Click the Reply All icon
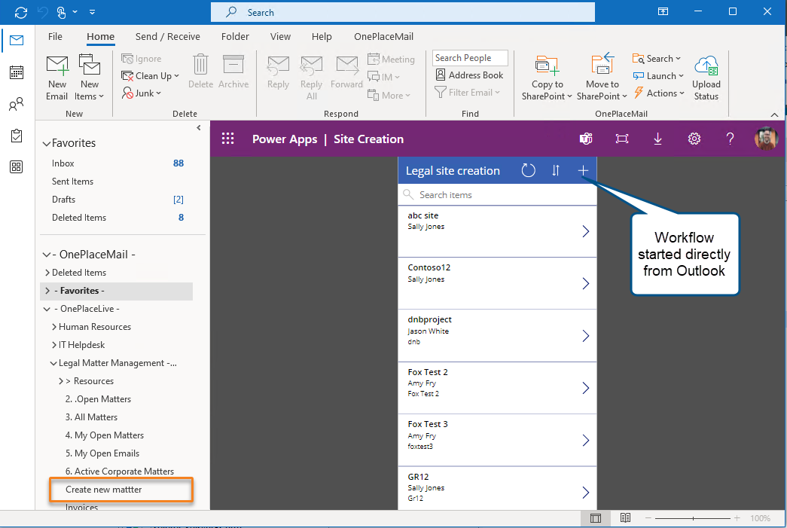787x528 pixels. pos(311,66)
